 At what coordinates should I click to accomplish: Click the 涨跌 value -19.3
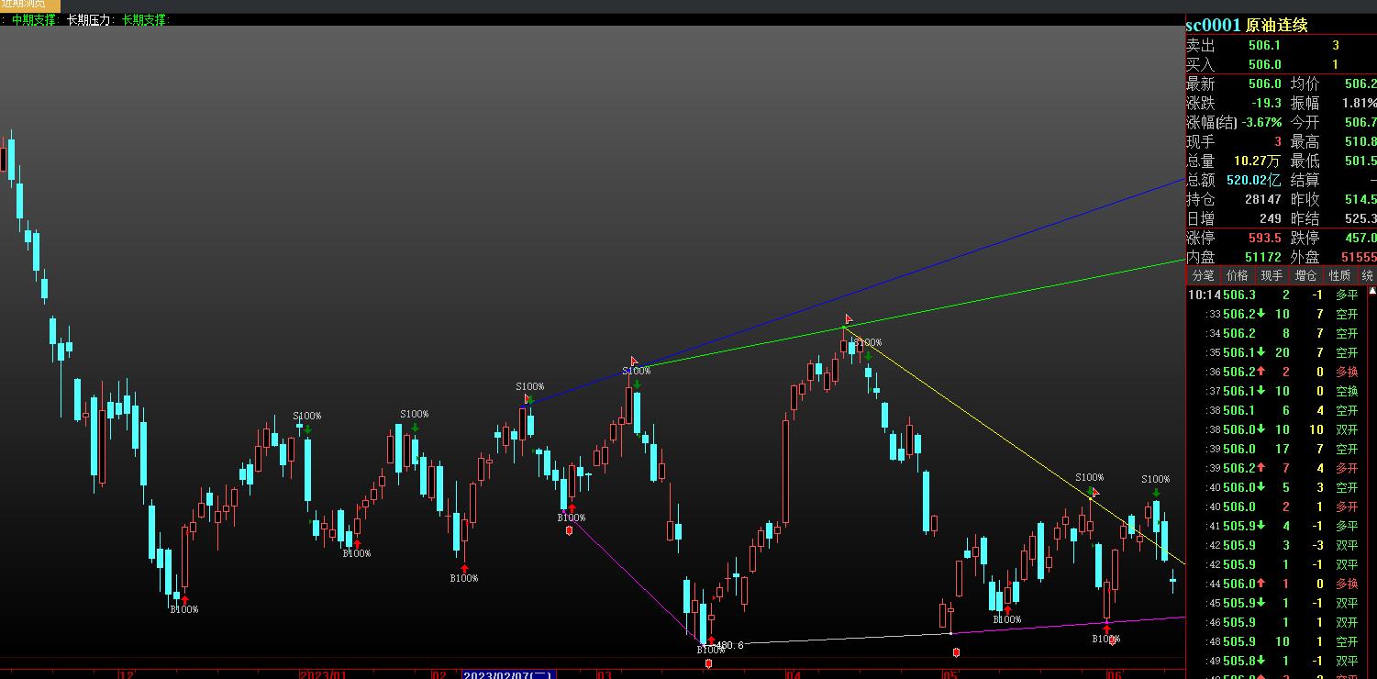click(1266, 103)
